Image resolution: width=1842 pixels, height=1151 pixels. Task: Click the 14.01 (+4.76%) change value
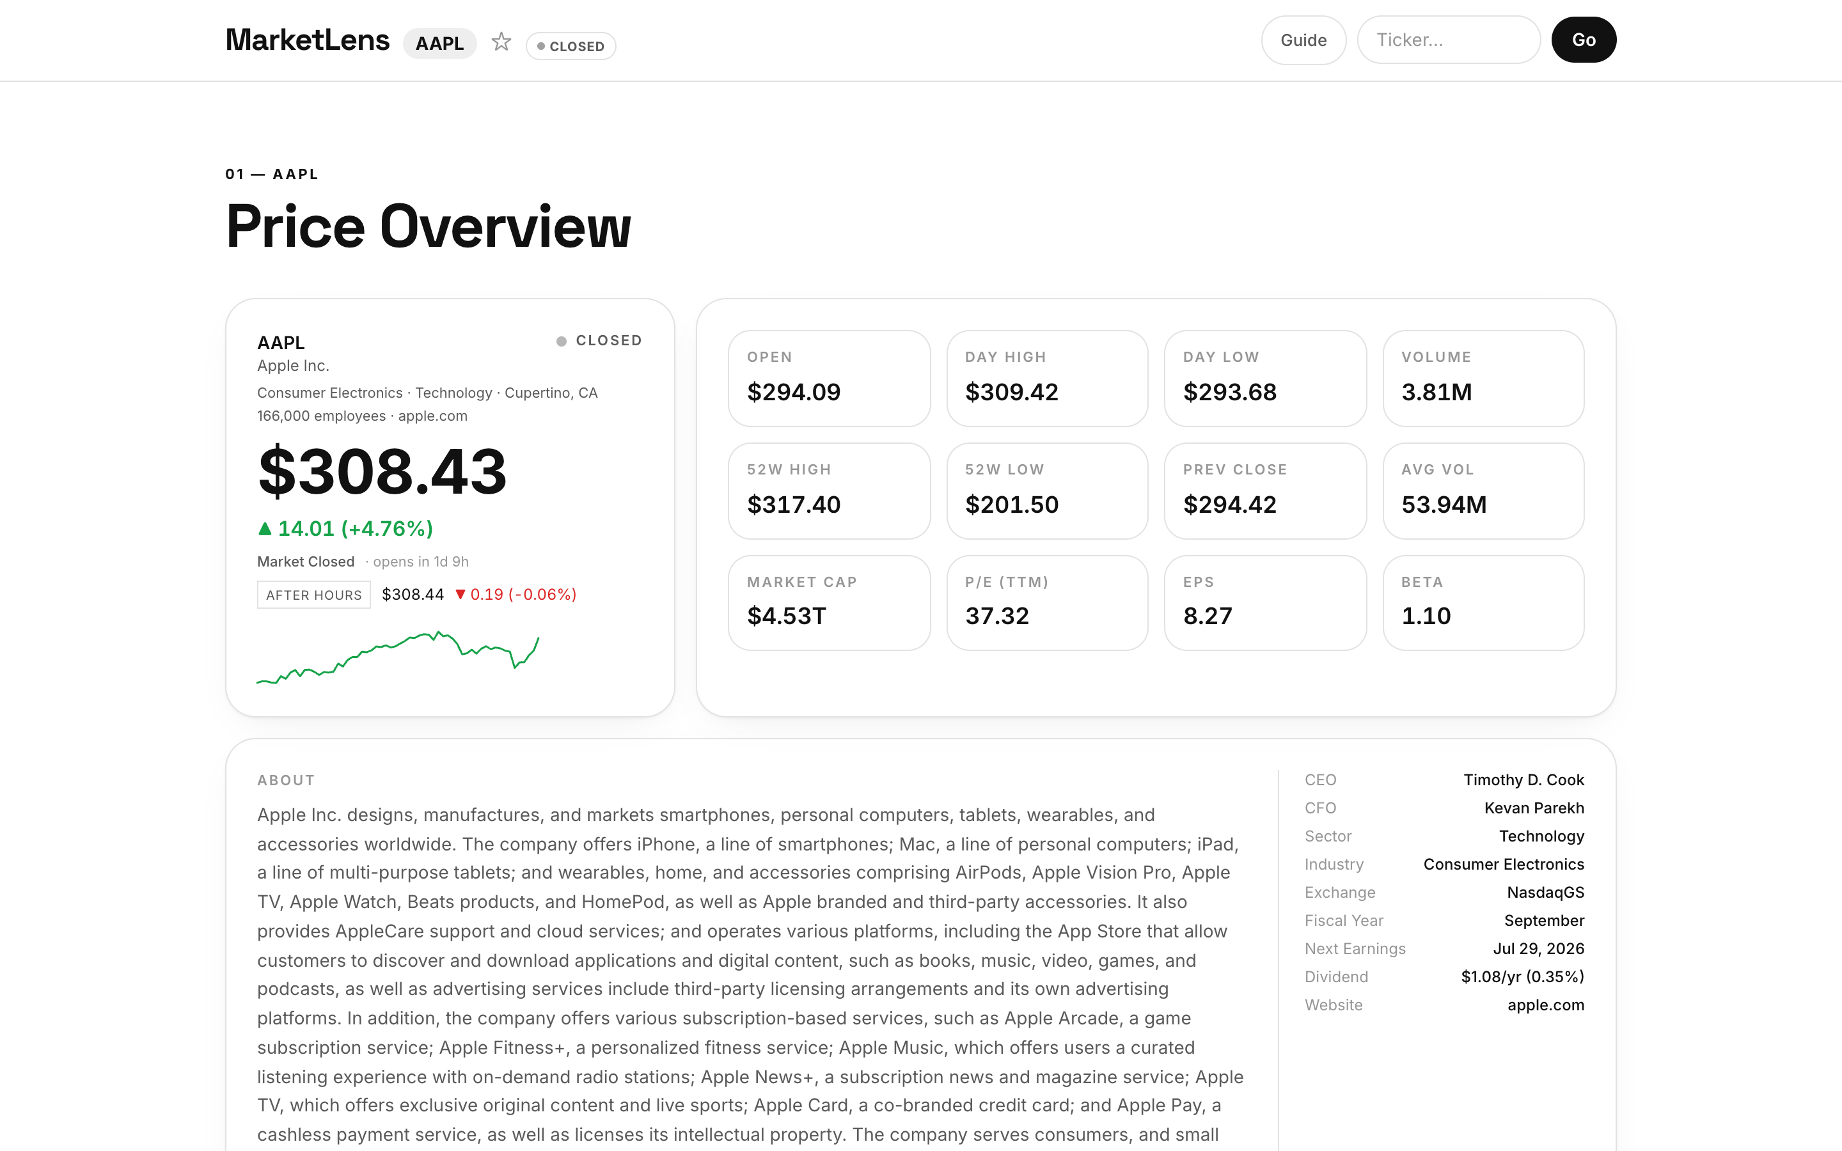[x=356, y=528]
